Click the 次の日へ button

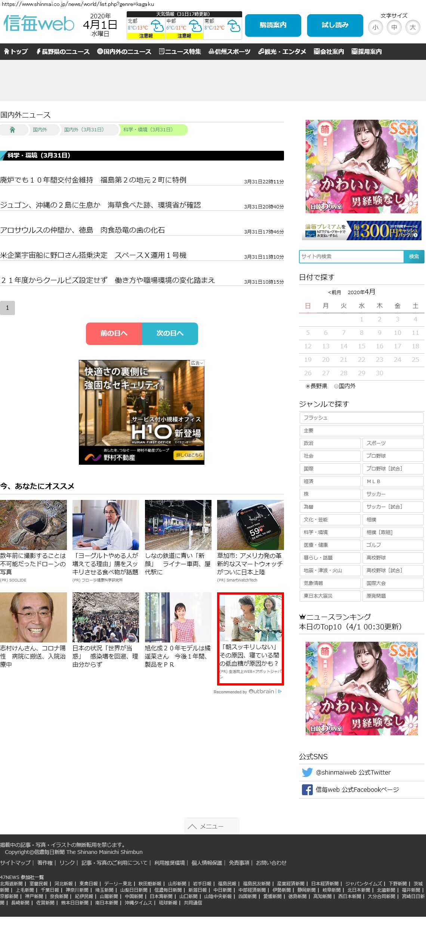[x=170, y=333]
